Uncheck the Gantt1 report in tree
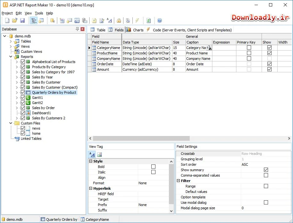The width and height of the screenshot is (293, 223). pos(23,98)
